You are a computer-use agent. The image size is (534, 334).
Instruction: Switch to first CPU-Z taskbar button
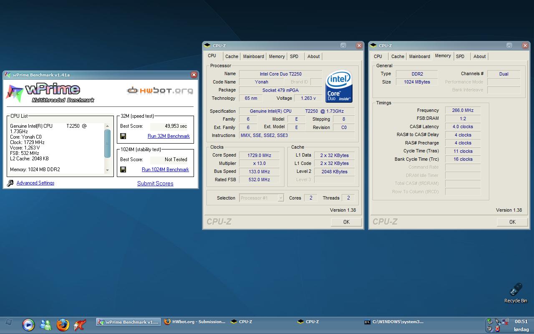[x=262, y=322]
